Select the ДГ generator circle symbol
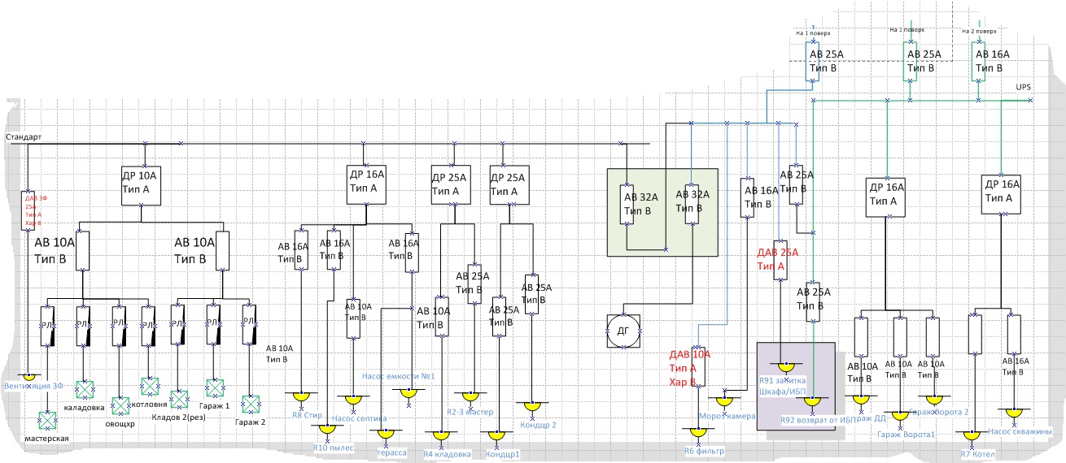Image resolution: width=1066 pixels, height=463 pixels. 624,331
